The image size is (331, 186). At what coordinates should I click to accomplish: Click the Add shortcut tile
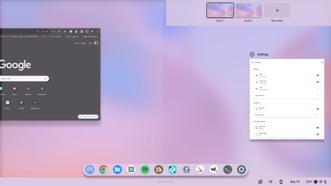click(x=35, y=104)
